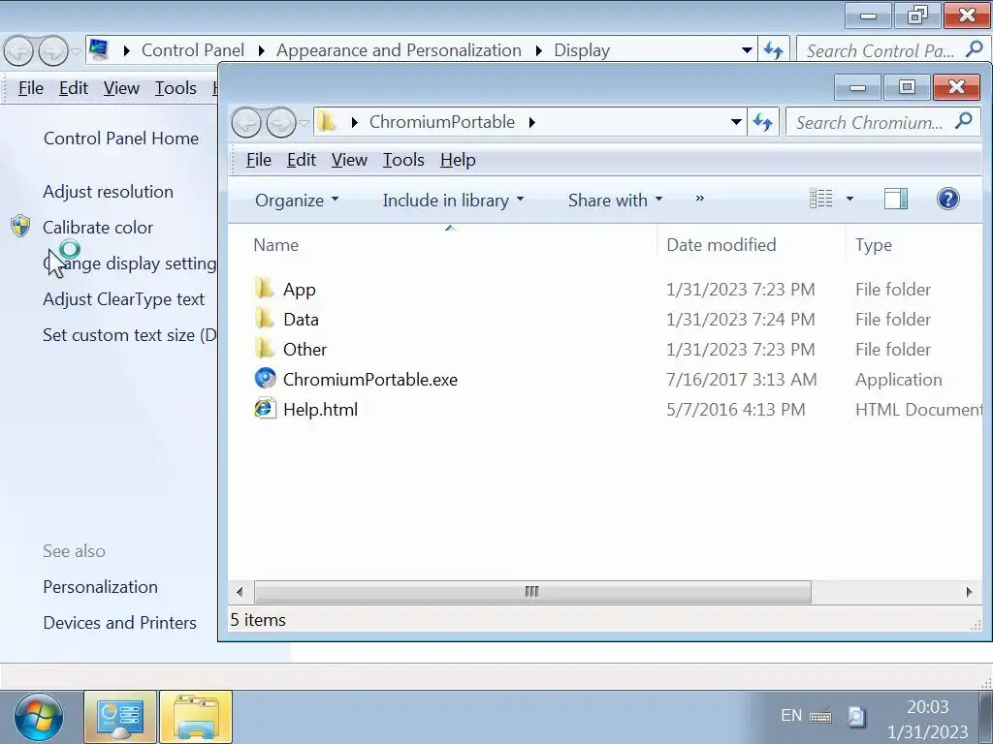Open the View menu in ChromiumPortable window
Screen dimensions: 993x744
[349, 160]
